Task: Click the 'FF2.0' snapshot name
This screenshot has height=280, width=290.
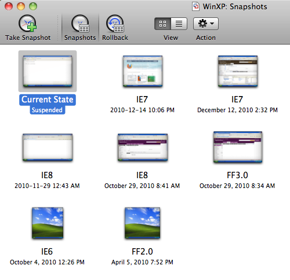Action: click(142, 252)
